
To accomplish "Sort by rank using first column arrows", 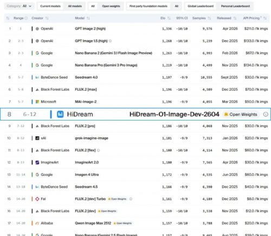I will click(8, 18).
